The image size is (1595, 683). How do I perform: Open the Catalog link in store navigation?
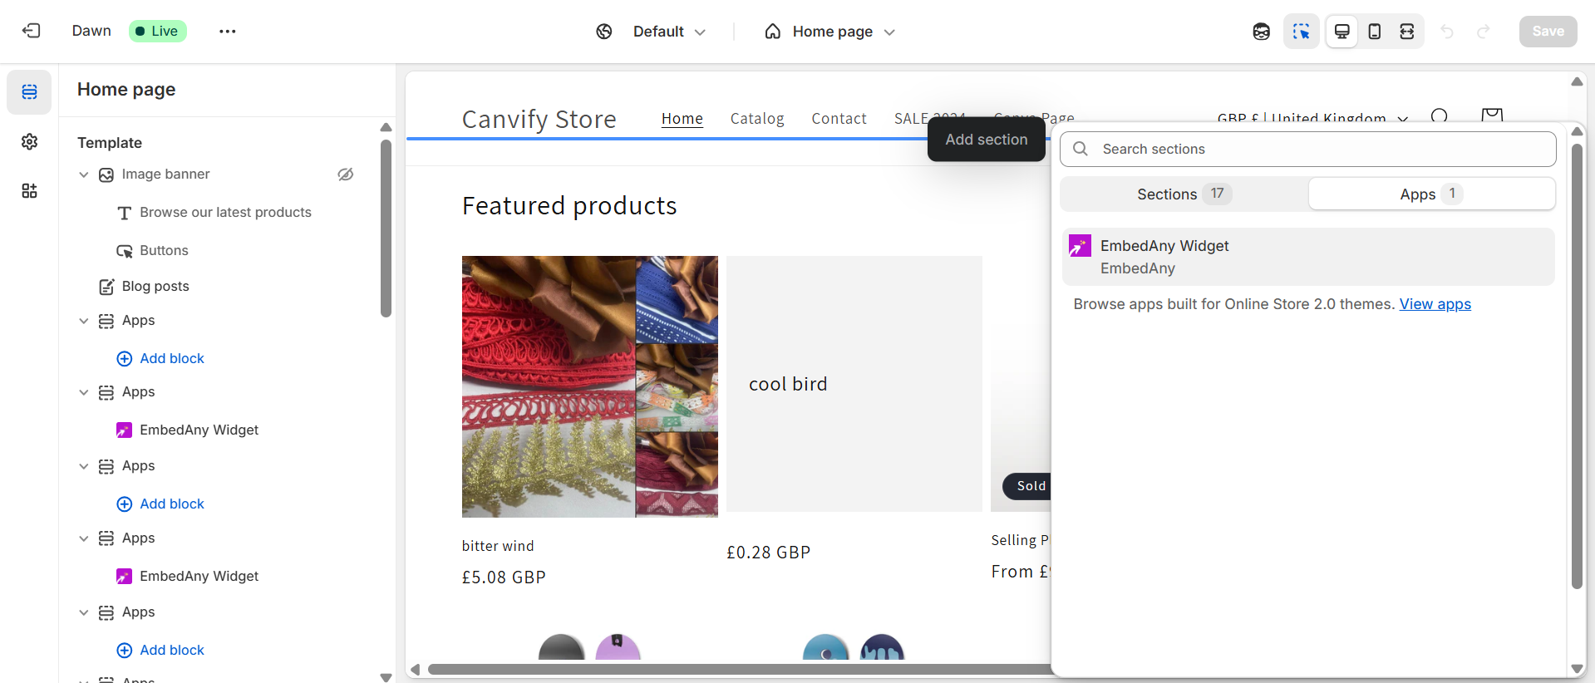coord(757,119)
